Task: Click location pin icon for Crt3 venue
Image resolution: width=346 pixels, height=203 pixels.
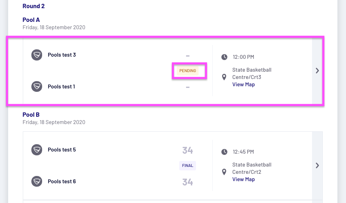Action: (x=224, y=77)
